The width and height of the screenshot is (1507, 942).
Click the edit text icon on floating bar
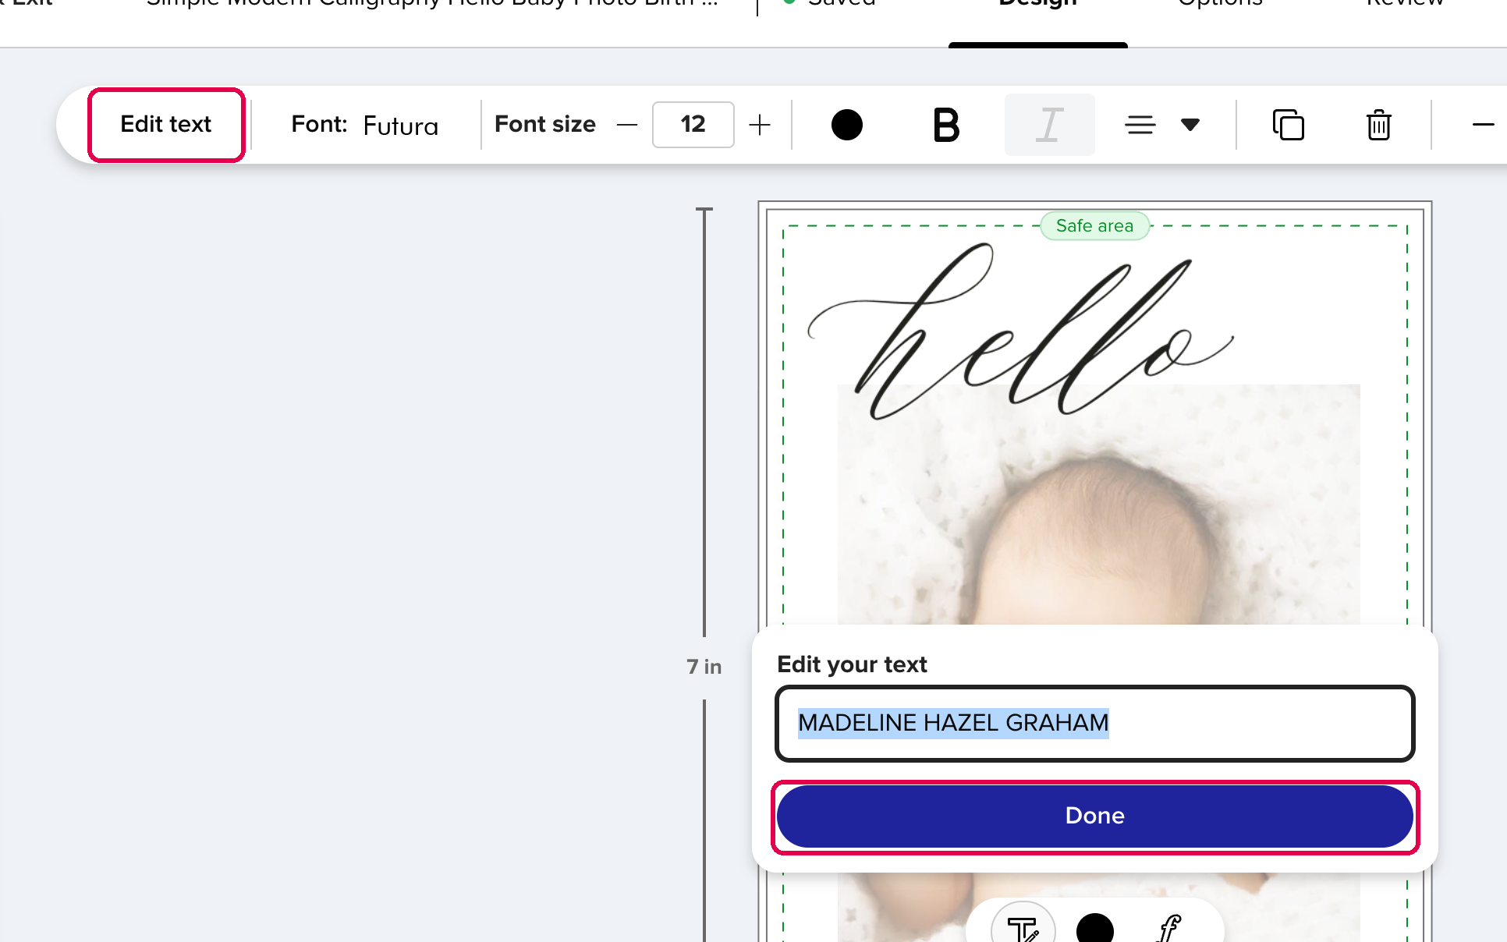point(1023,928)
